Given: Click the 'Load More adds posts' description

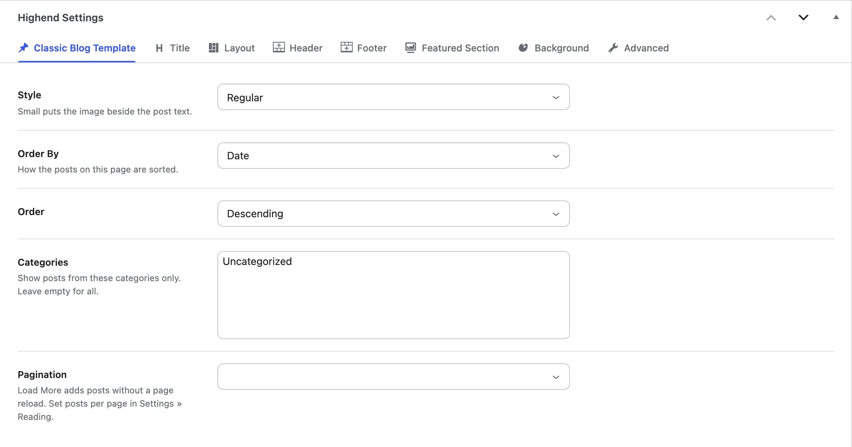Looking at the screenshot, I should tap(100, 404).
